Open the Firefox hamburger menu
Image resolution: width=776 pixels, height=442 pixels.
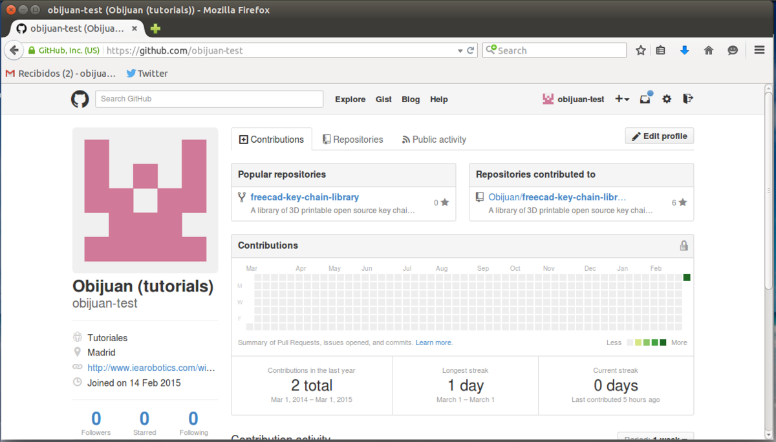(x=760, y=50)
